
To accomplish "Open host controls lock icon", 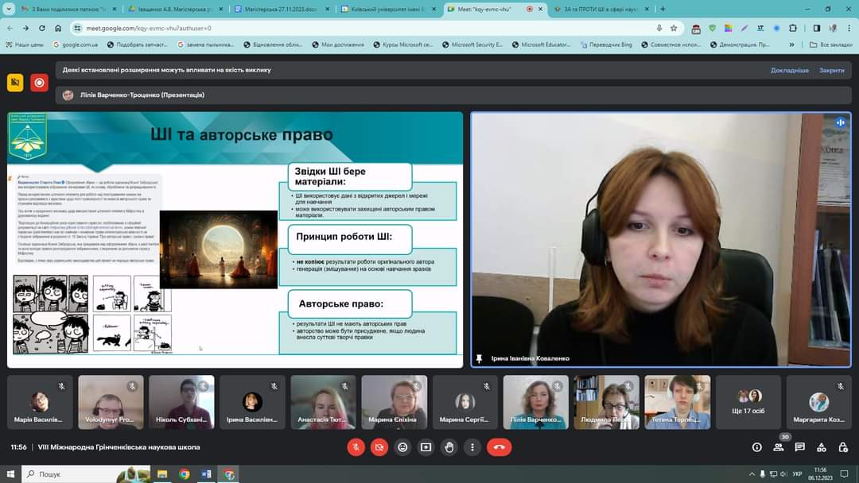I will coord(842,447).
